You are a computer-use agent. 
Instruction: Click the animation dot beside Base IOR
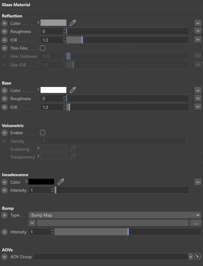coord(5,107)
